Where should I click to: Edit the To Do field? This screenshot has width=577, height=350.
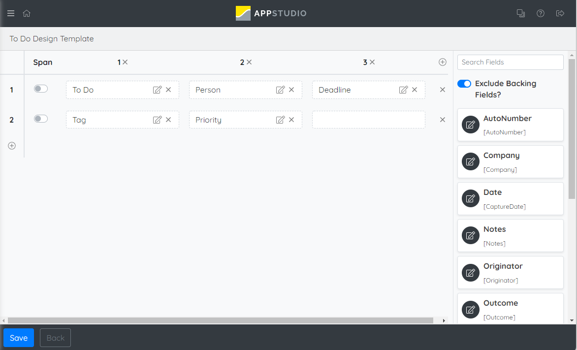157,90
